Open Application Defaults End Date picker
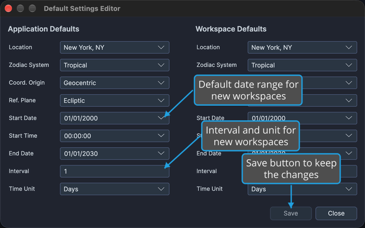Screen dimensions: 365x228 pyautogui.click(x=115, y=154)
